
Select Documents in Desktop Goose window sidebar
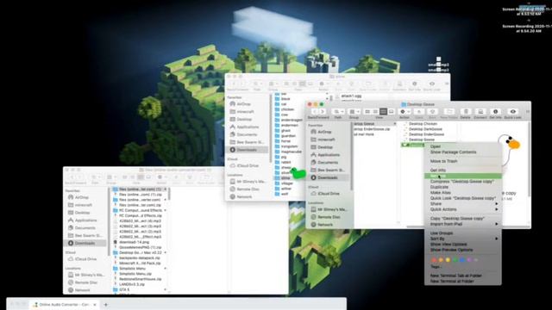(328, 163)
